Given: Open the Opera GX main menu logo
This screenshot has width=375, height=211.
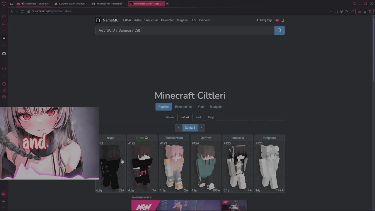Looking at the screenshot, I should pos(4,4).
